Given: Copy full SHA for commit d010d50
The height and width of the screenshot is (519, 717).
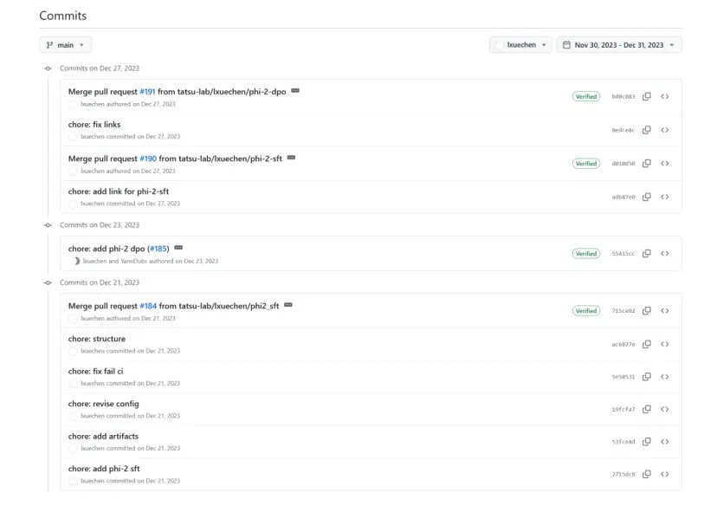Looking at the screenshot, I should (x=646, y=163).
